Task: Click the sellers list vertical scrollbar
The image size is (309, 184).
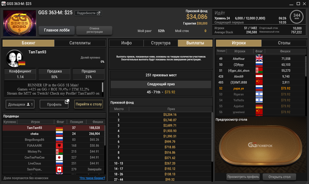Action: pos(105,136)
